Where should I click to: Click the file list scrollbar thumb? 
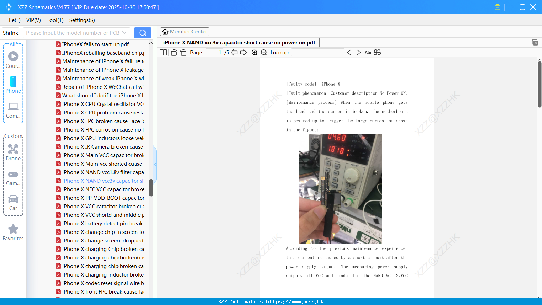tap(151, 188)
